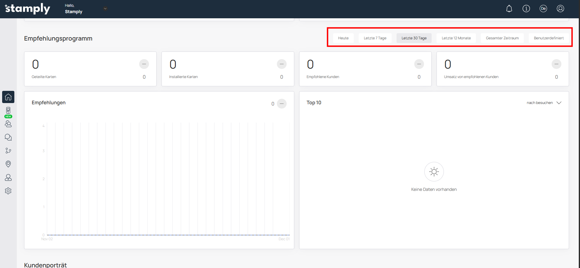Switch to Gesamter Zeitraum range

[x=502, y=38]
